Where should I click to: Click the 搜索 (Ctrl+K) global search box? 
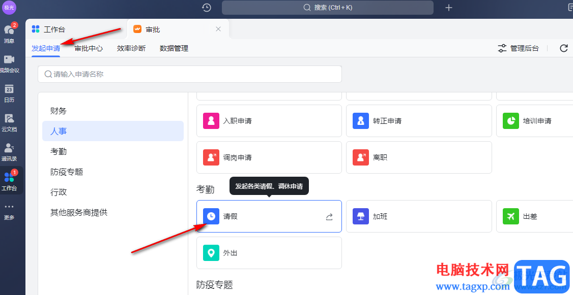click(x=327, y=7)
